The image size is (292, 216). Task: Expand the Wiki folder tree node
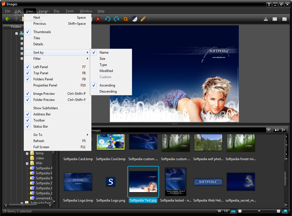tap(27, 164)
